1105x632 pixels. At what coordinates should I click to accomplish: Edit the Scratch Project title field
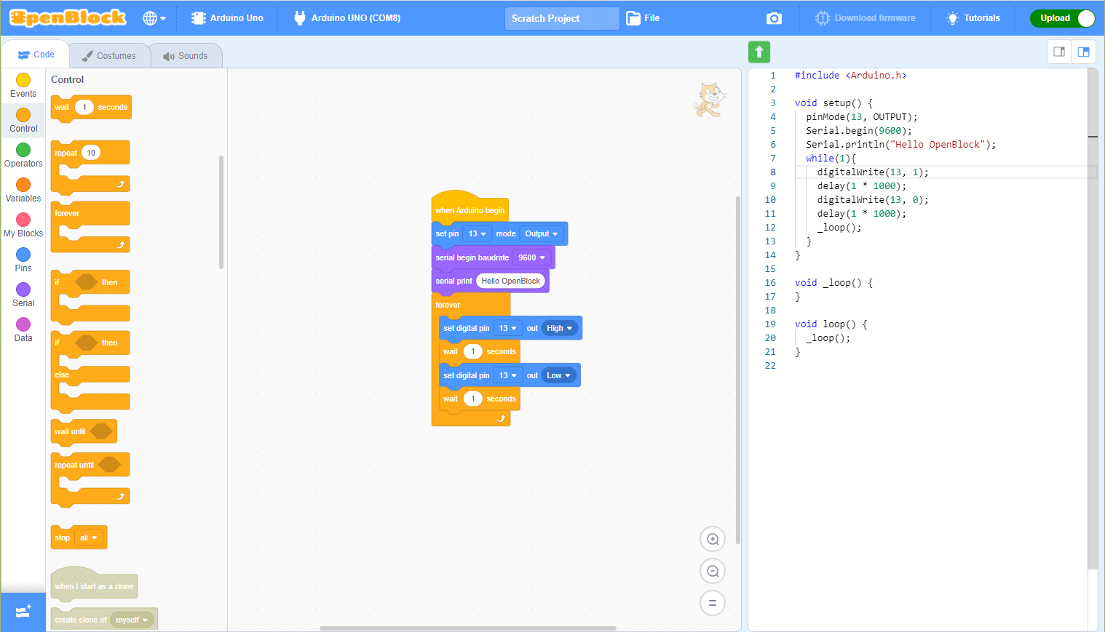click(x=562, y=18)
